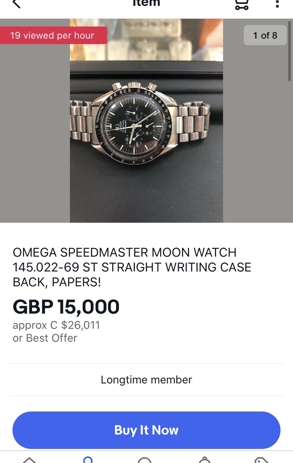Go to the Home tab
The width and height of the screenshot is (293, 463).
coord(29,459)
